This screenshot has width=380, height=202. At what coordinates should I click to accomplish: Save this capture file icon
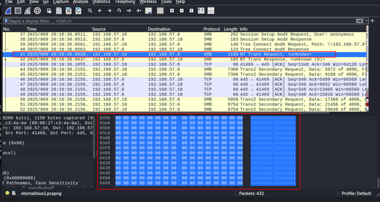(x=59, y=11)
